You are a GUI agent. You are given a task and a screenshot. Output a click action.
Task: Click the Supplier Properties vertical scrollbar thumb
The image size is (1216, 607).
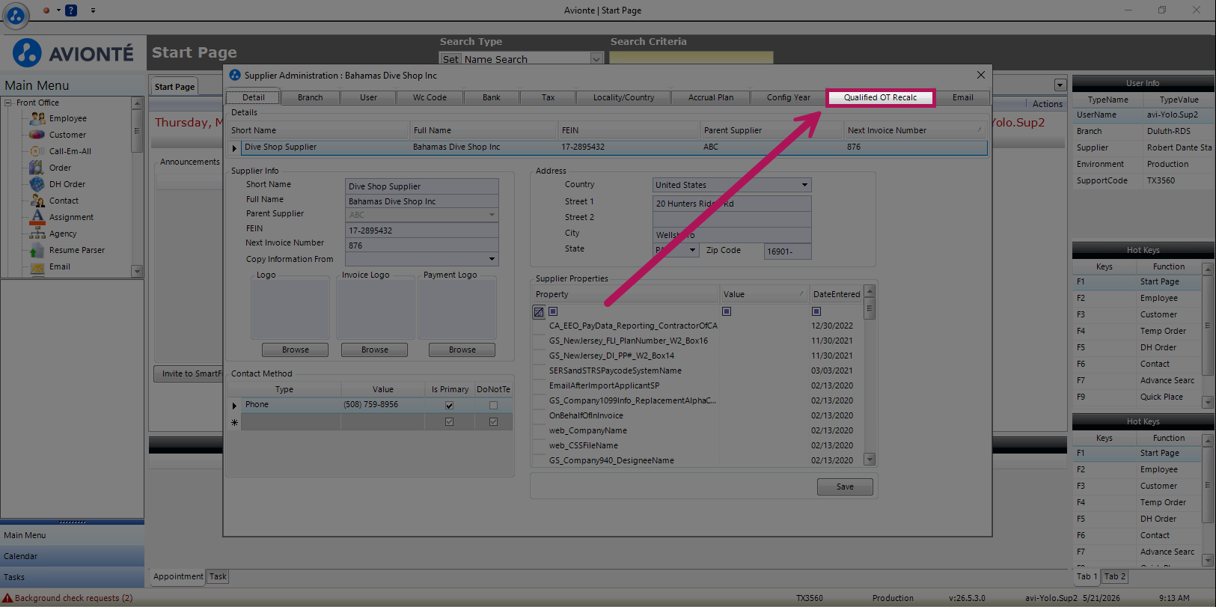tap(870, 308)
